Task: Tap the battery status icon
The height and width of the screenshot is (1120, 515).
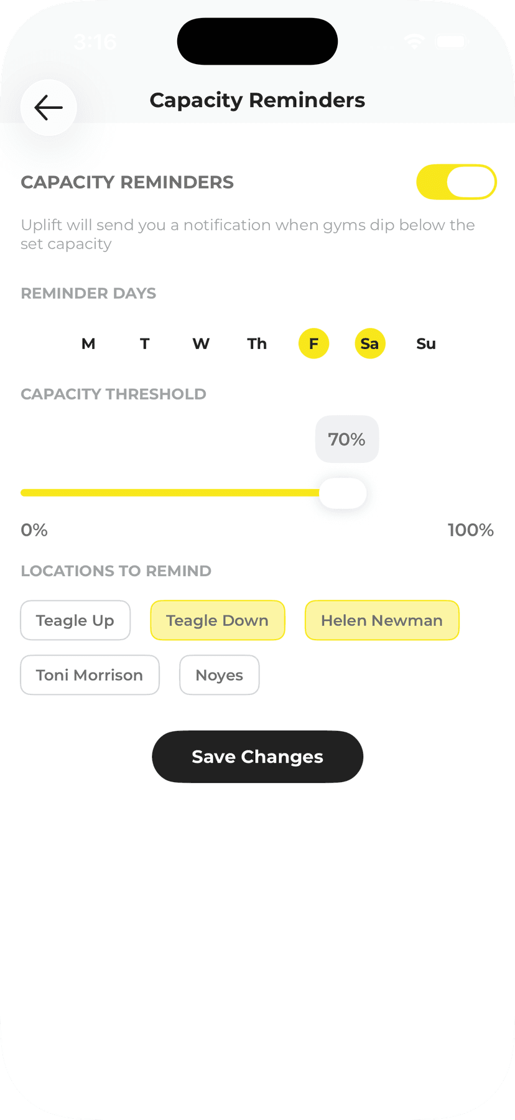Action: pyautogui.click(x=450, y=41)
